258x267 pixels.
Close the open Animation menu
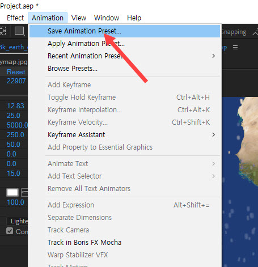pyautogui.click(x=48, y=18)
